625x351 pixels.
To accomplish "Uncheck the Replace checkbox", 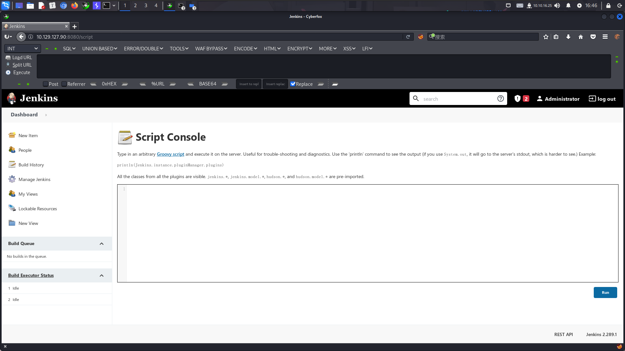I will coord(293,84).
